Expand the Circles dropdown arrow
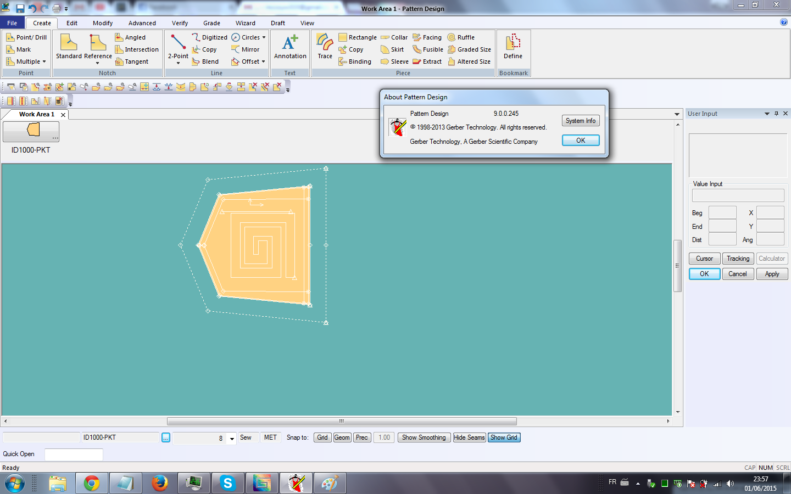Image resolution: width=791 pixels, height=494 pixels. tap(264, 37)
